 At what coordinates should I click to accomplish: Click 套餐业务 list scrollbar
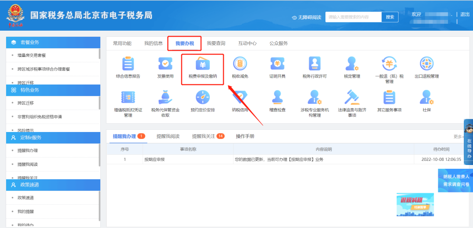99,54
